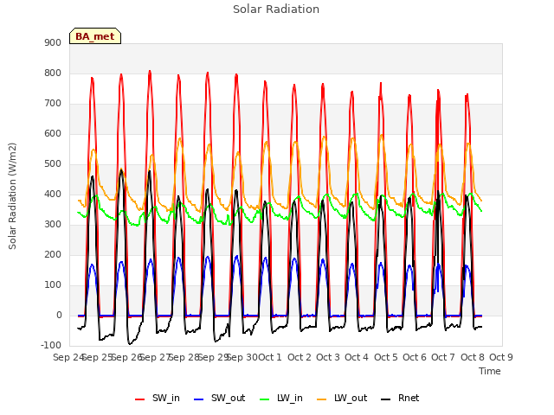Click the 700 y-axis tick label
The width and height of the screenshot is (554, 415).
(x=53, y=104)
